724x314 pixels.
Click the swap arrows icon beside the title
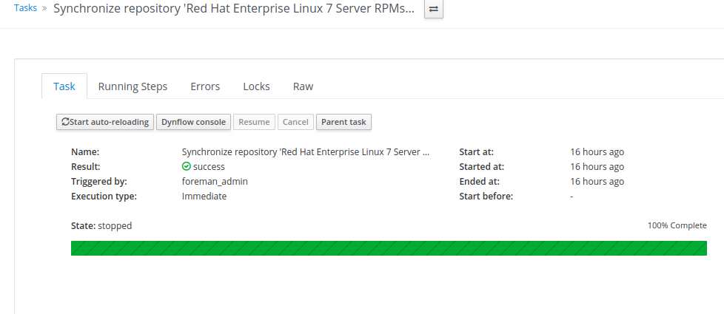tap(434, 9)
